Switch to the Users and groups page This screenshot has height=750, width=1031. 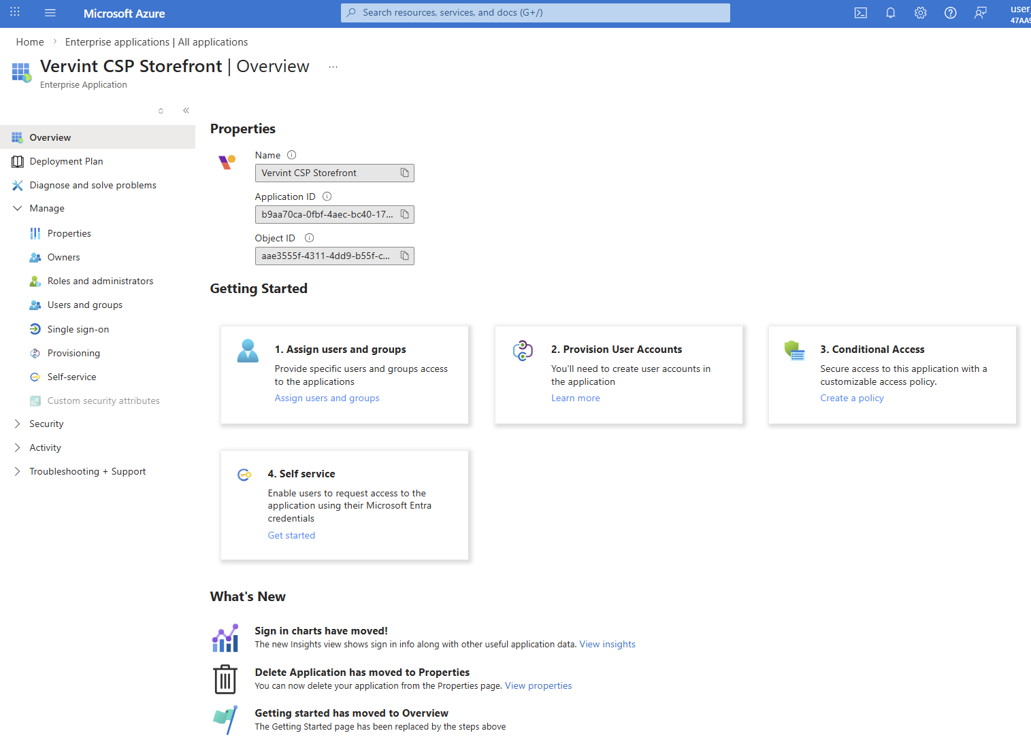84,305
